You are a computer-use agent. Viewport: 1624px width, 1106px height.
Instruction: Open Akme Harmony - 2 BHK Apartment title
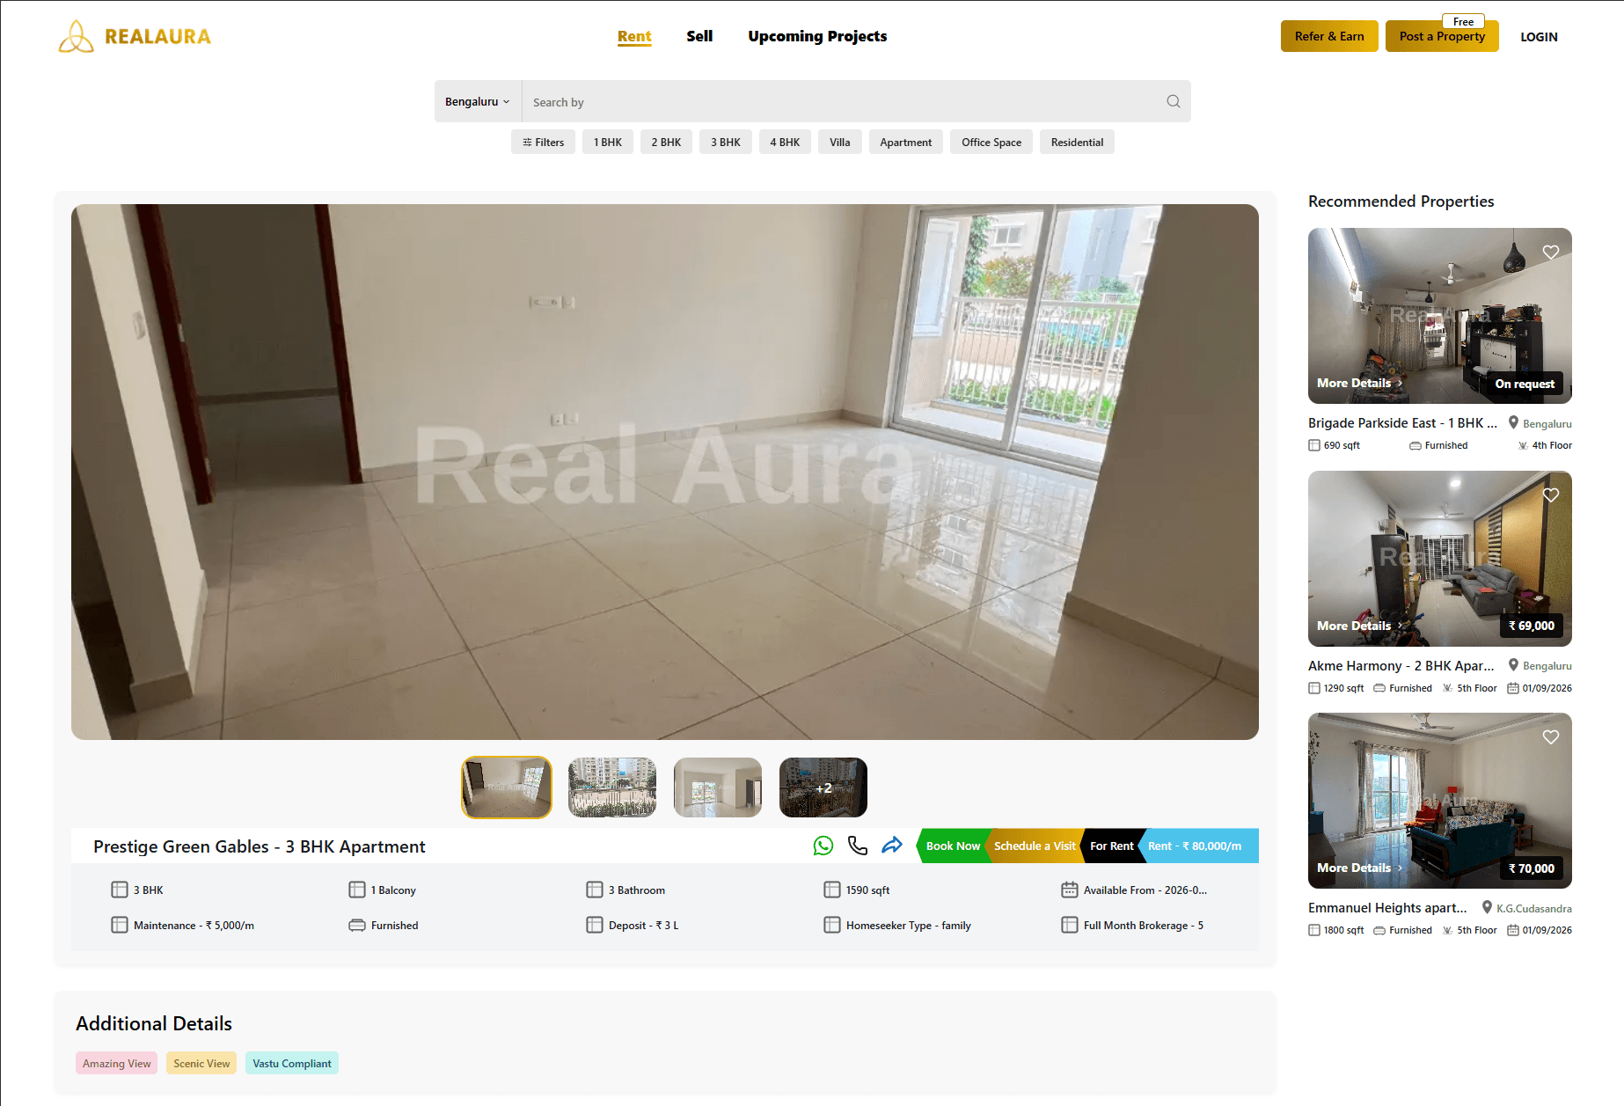(x=1401, y=665)
